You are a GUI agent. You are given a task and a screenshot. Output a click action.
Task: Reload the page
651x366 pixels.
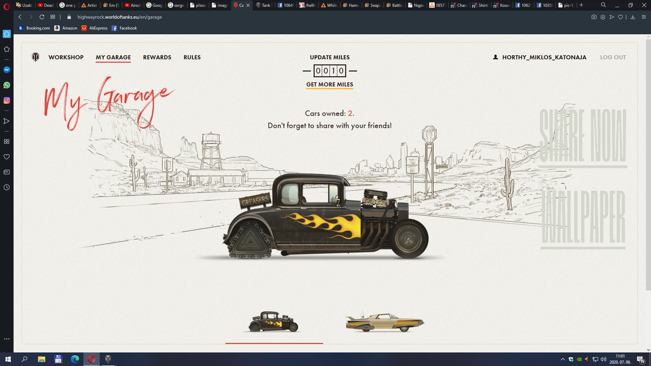[x=42, y=17]
